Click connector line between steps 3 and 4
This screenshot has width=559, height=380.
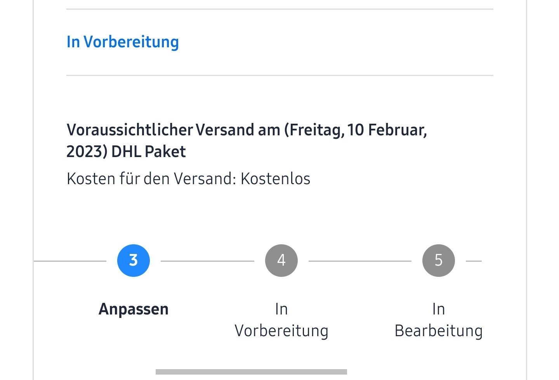[207, 261]
